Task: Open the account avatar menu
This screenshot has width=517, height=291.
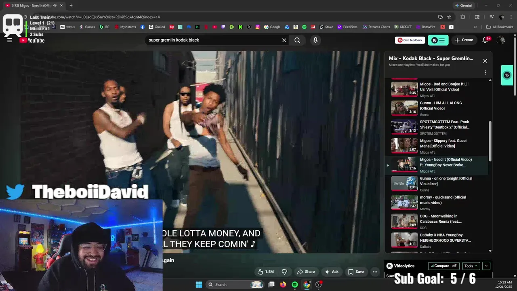Action: (502, 40)
